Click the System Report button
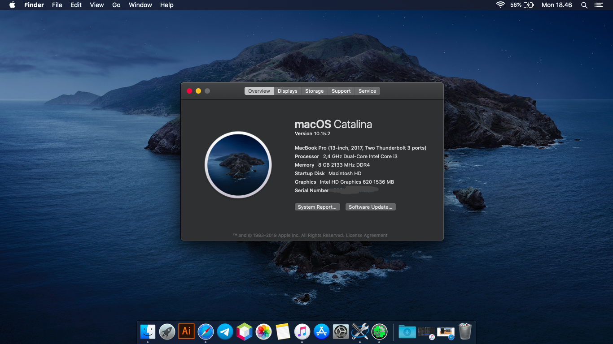Viewport: 613px width, 344px height. coord(317,207)
